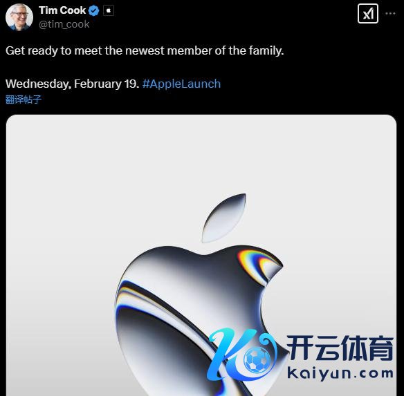Click empty gray area at image top

pyautogui.click(x=201, y=149)
